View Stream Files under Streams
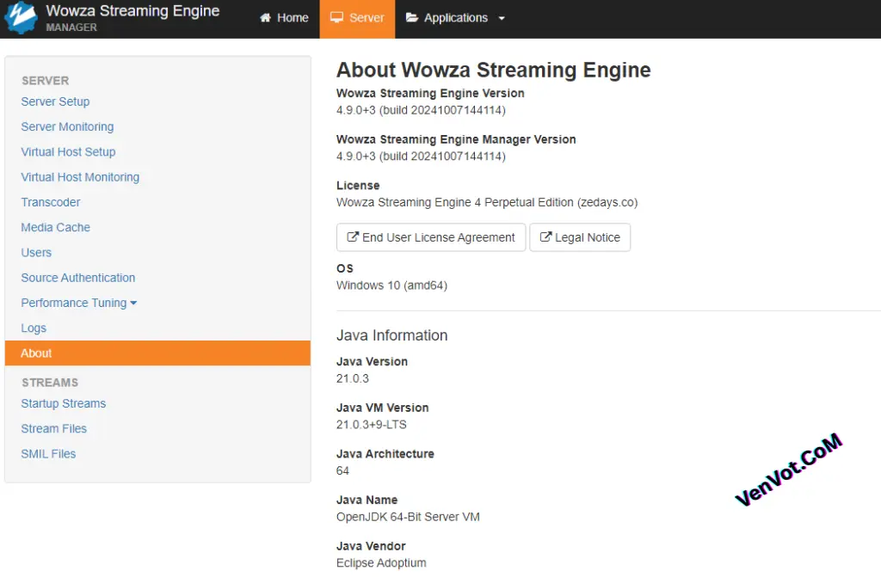The height and width of the screenshot is (577, 881). (x=53, y=428)
